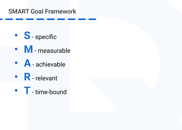Click the big blue letter S
Image resolution: width=182 pixels, height=130 pixels.
pos(27,36)
